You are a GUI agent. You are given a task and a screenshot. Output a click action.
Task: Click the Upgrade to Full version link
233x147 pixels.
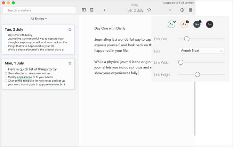[179, 3]
